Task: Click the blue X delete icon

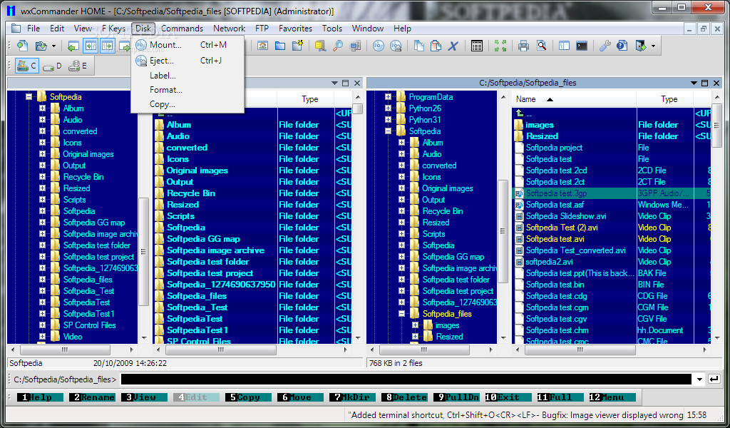Action: click(453, 46)
